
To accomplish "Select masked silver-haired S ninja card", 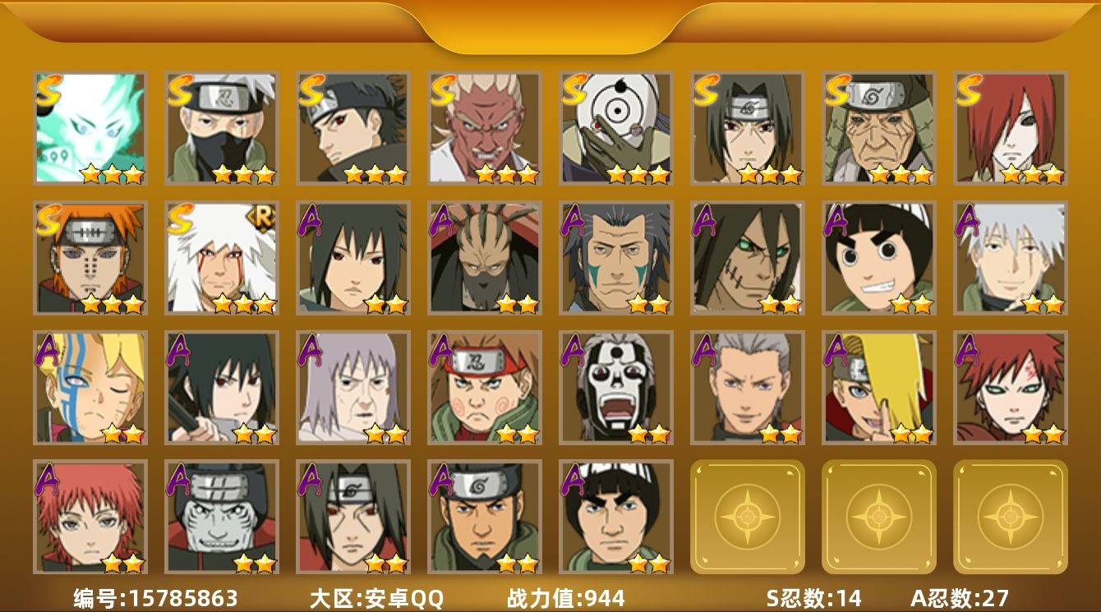I will click(x=222, y=127).
